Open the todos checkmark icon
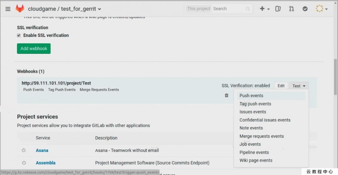 (x=305, y=9)
